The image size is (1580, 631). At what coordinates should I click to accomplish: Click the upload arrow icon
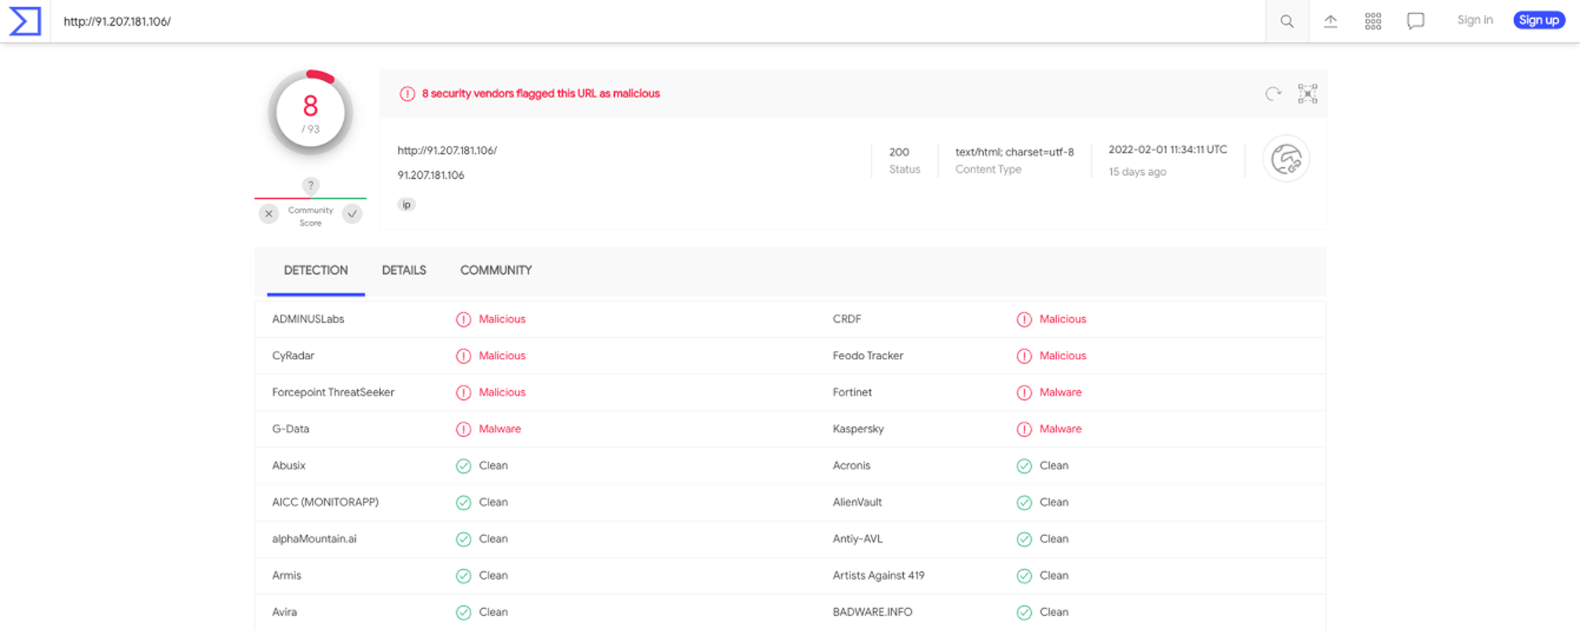(x=1330, y=21)
